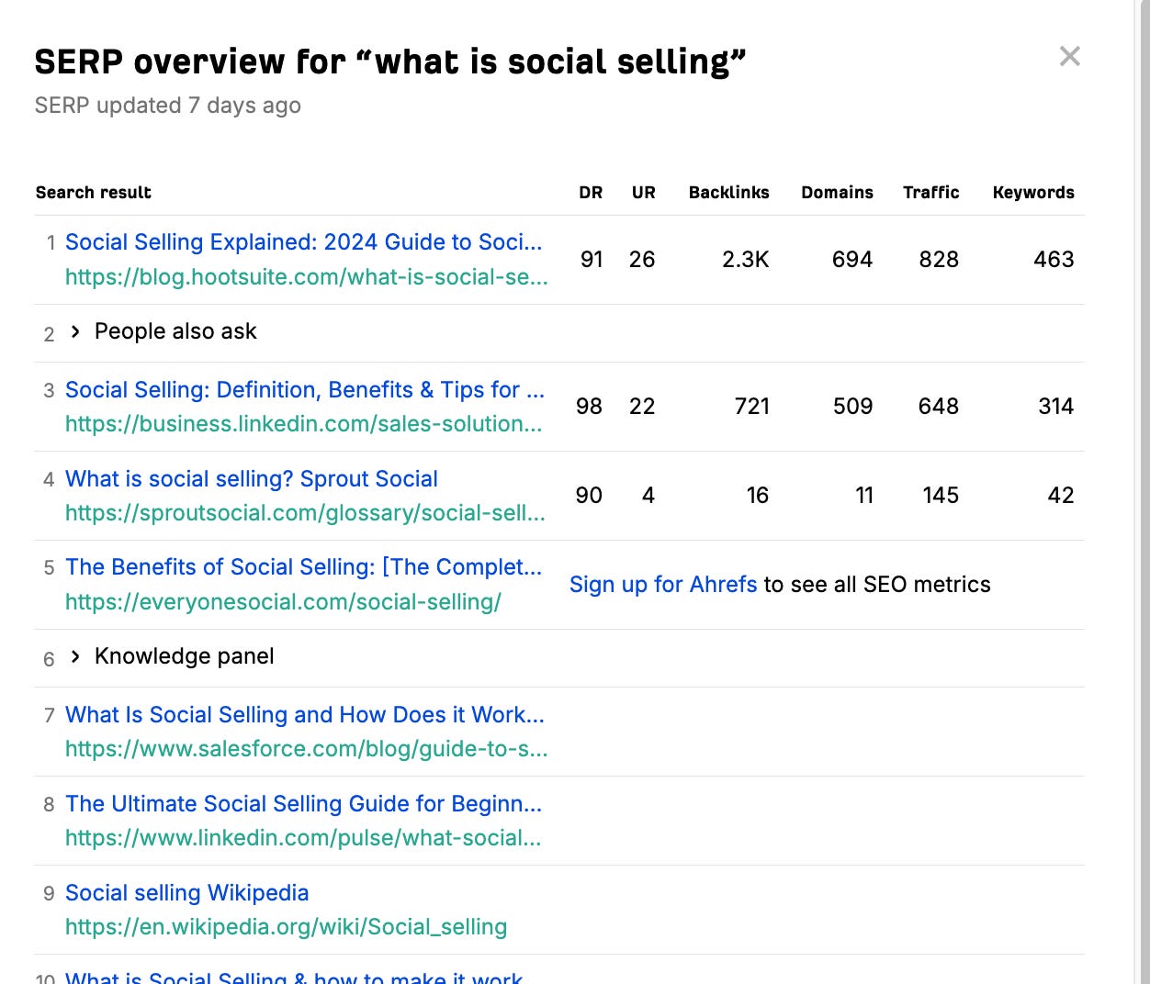The width and height of the screenshot is (1150, 984).
Task: Click the Backlinks column header
Action: [729, 193]
